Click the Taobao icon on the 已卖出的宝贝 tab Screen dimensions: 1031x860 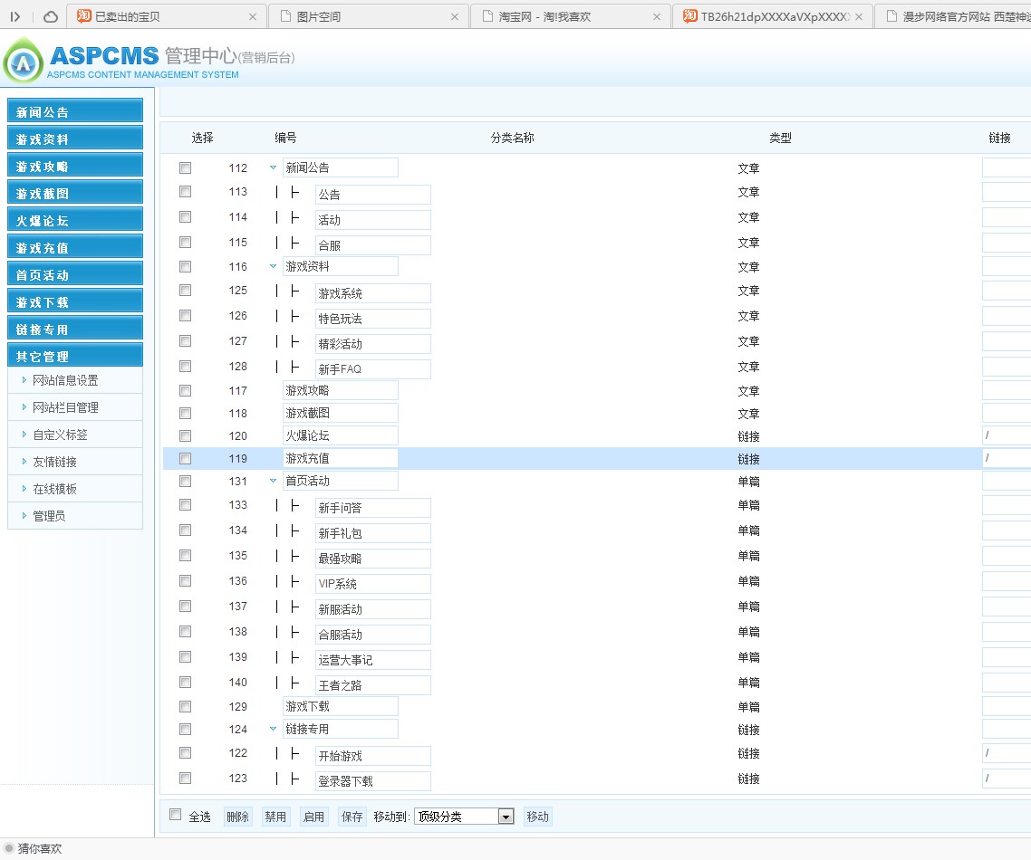83,16
